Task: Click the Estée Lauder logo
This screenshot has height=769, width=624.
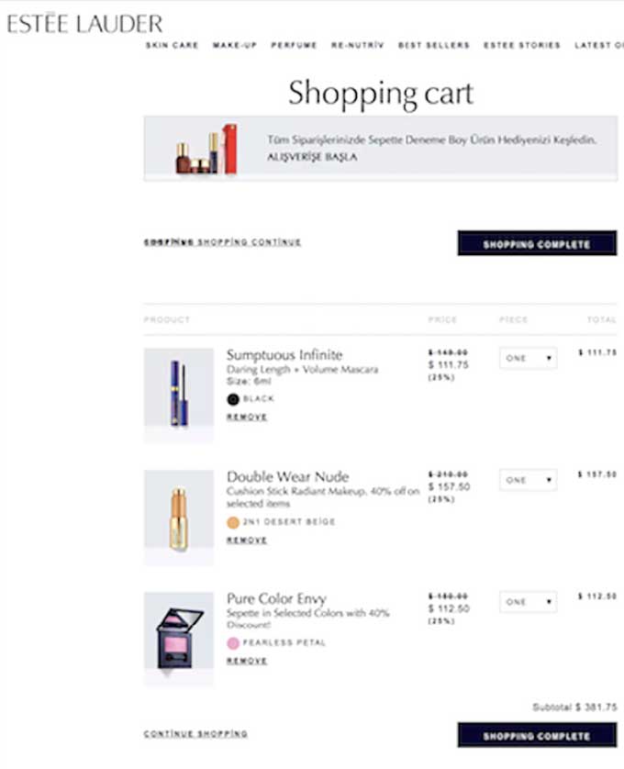Action: pos(84,23)
